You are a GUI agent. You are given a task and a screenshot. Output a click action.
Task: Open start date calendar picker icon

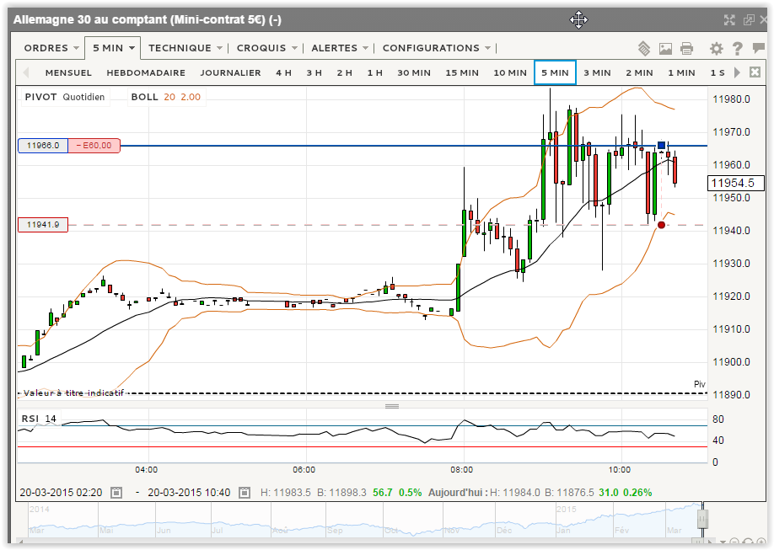tap(116, 492)
